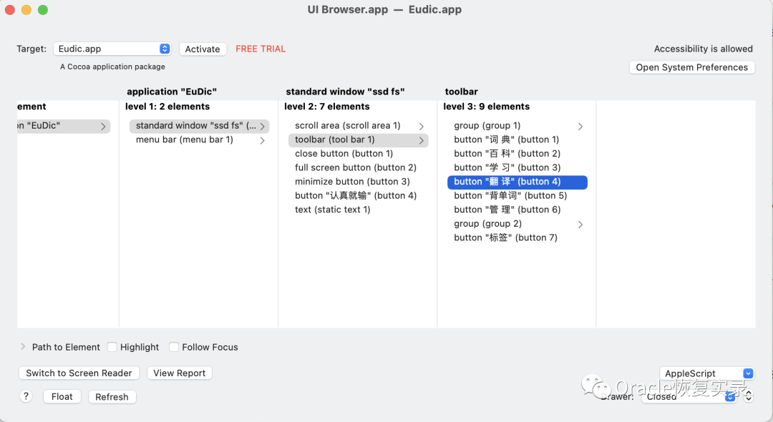Select group (group 2) row

(517, 224)
